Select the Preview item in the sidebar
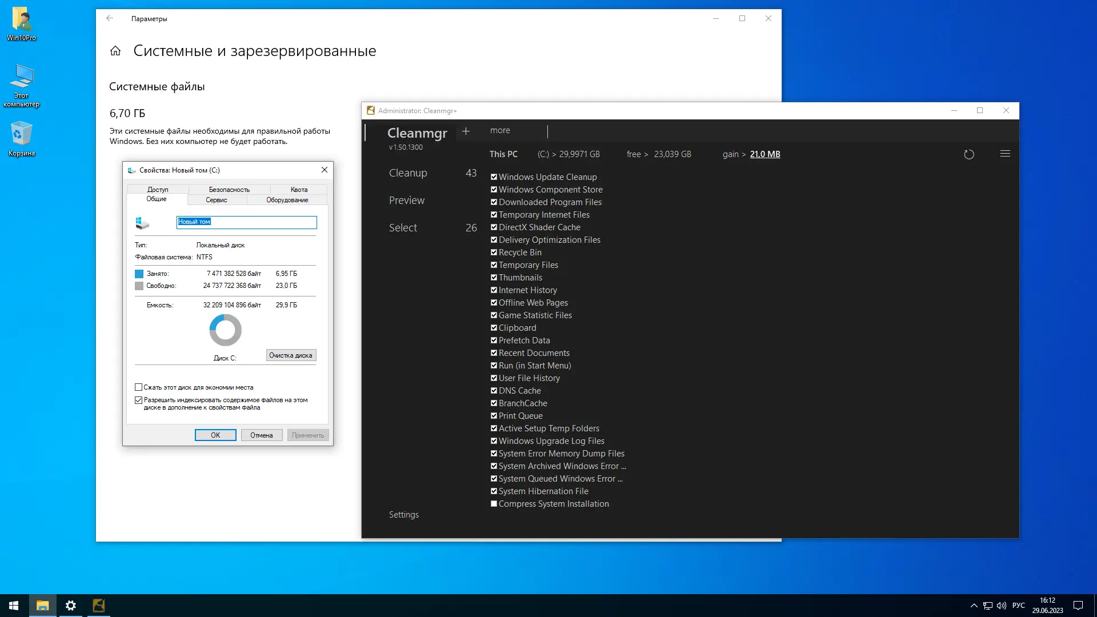This screenshot has height=617, width=1097. [407, 201]
